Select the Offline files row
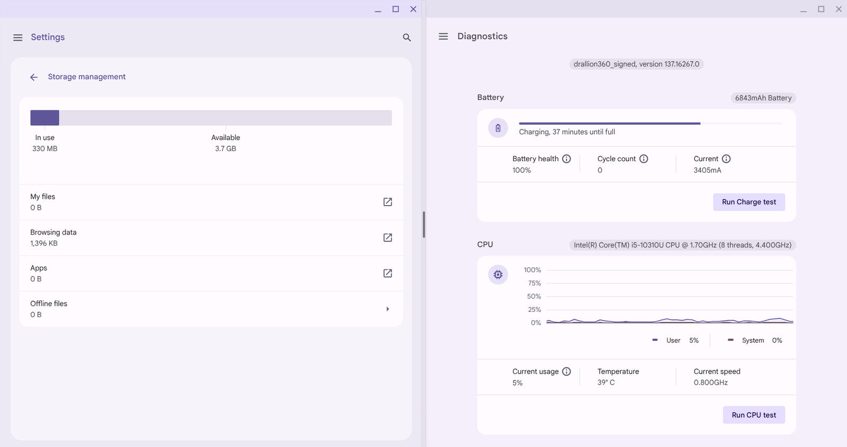 tap(201, 309)
